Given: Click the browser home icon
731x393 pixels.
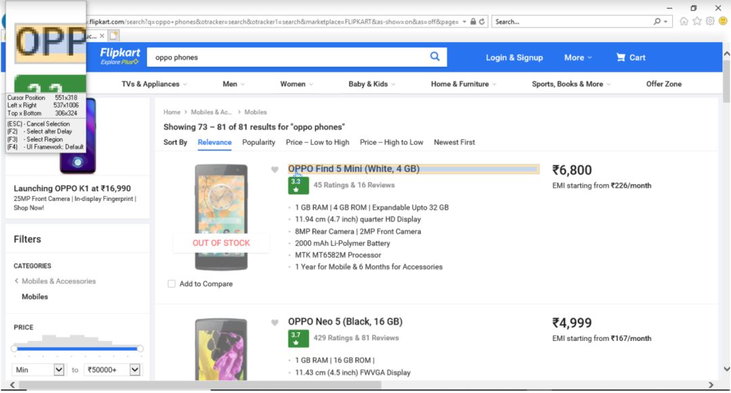Looking at the screenshot, I should [684, 21].
